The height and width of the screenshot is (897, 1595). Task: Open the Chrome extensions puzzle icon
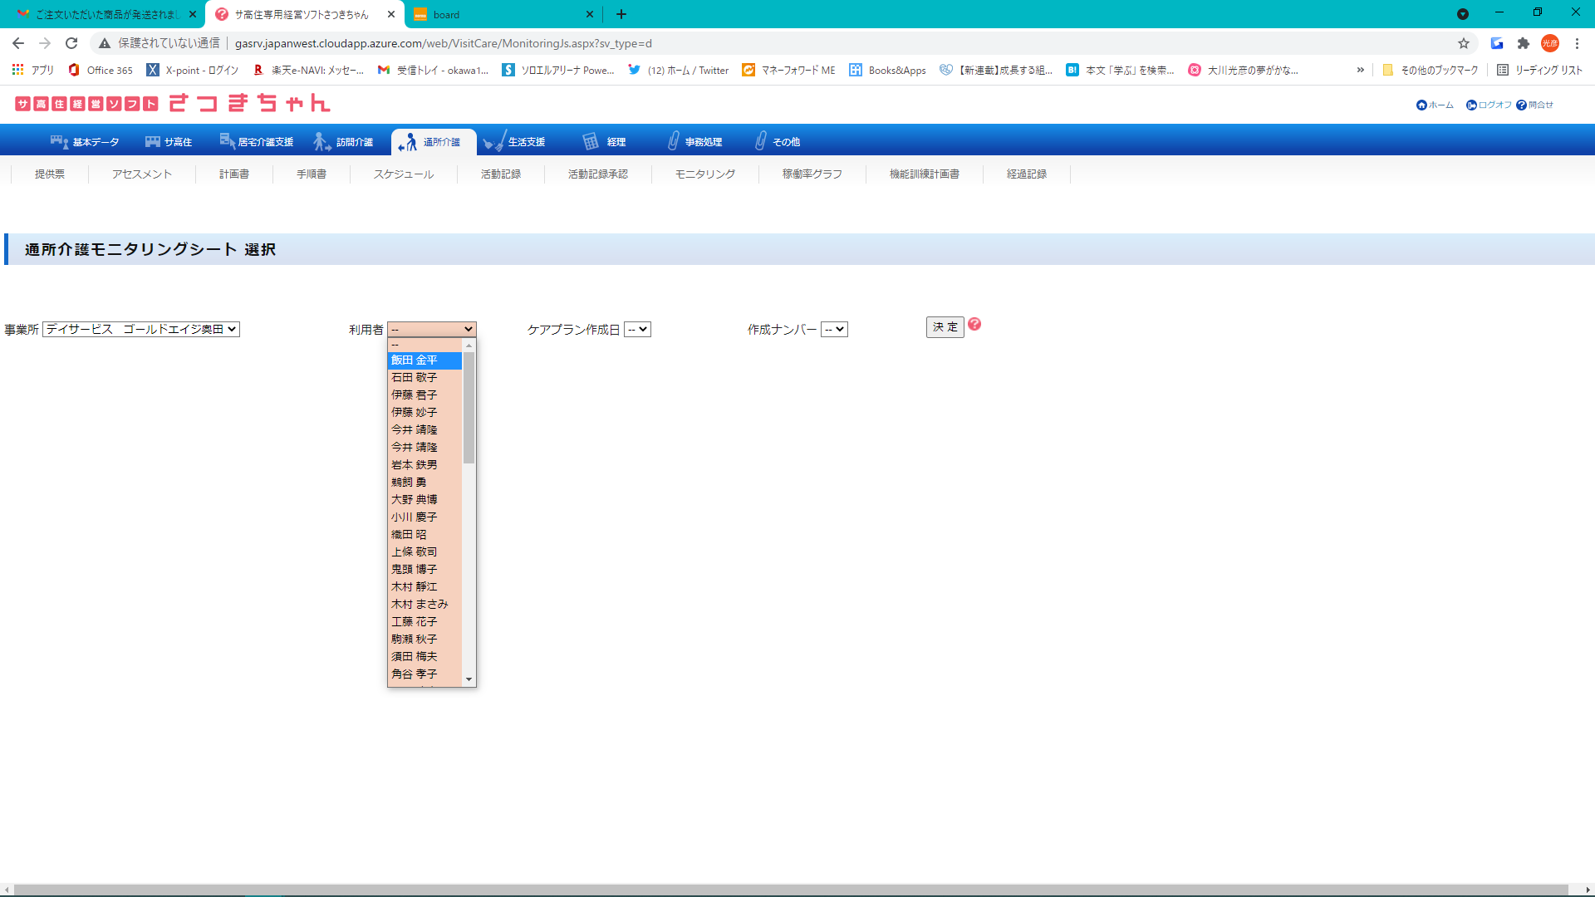click(1524, 43)
